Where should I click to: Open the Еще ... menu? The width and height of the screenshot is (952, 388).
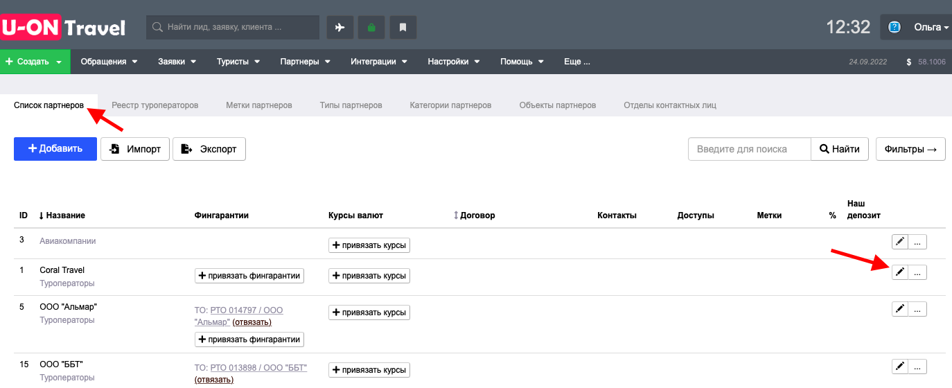[x=577, y=62]
